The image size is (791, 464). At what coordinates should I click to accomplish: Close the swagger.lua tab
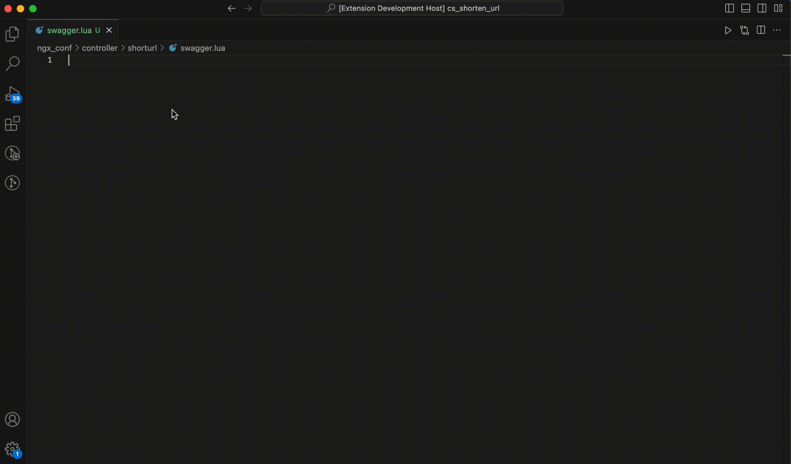click(x=109, y=30)
